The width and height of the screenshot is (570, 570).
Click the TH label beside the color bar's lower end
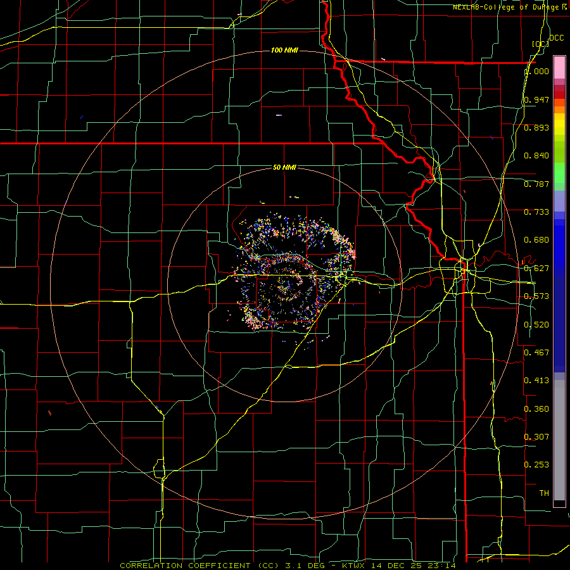544,493
